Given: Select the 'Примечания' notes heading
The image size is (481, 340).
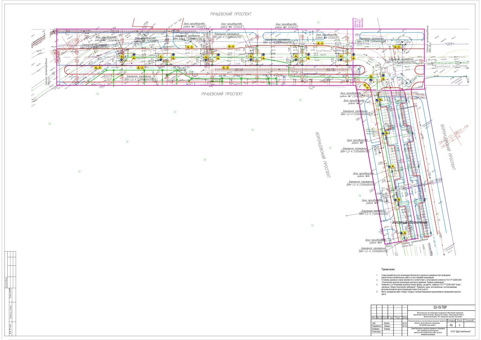Looking at the screenshot, I should 388,270.
